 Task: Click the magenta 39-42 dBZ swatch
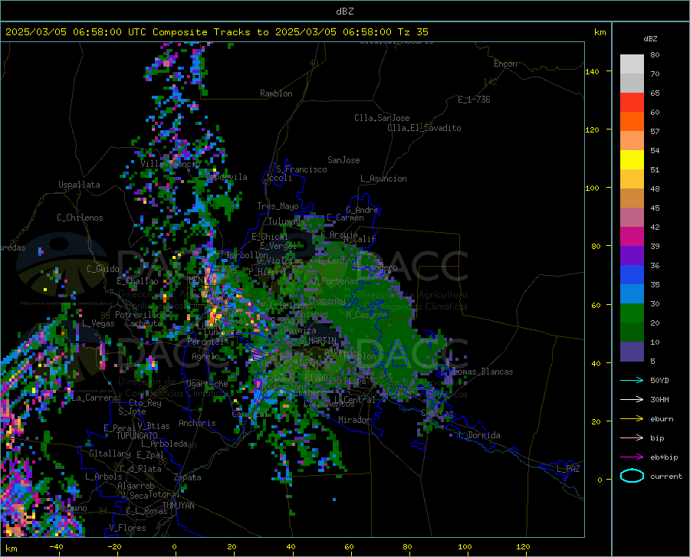(632, 237)
